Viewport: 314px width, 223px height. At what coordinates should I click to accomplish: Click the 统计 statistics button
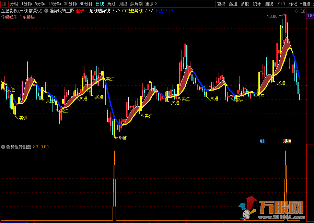[x=257, y=4]
